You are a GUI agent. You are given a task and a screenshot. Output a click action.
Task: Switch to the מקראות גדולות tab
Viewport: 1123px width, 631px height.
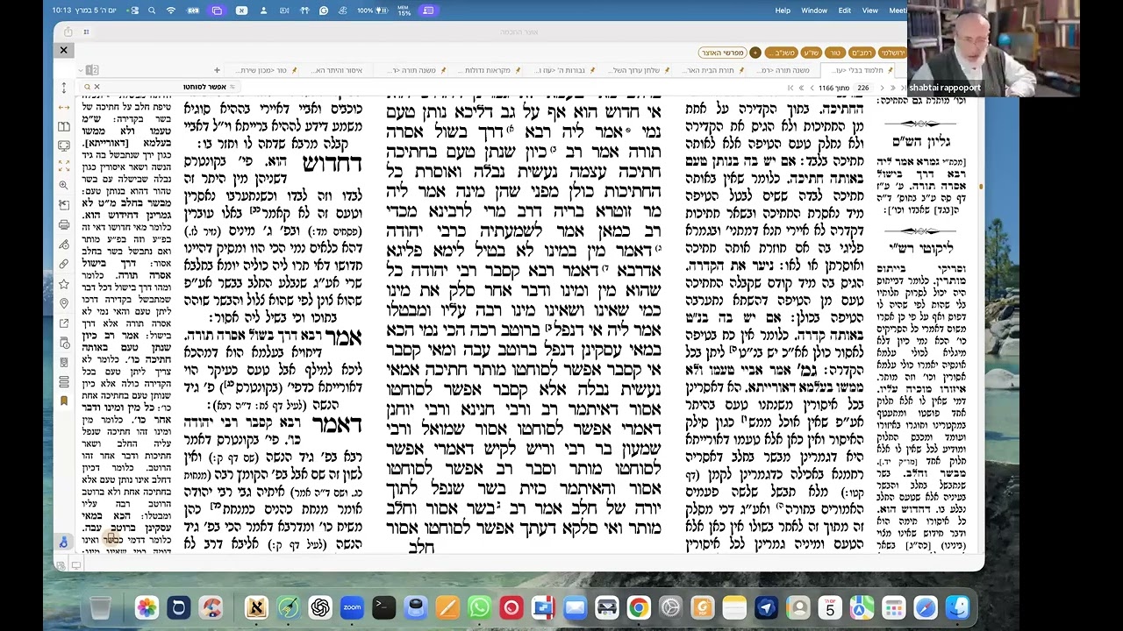click(484, 70)
